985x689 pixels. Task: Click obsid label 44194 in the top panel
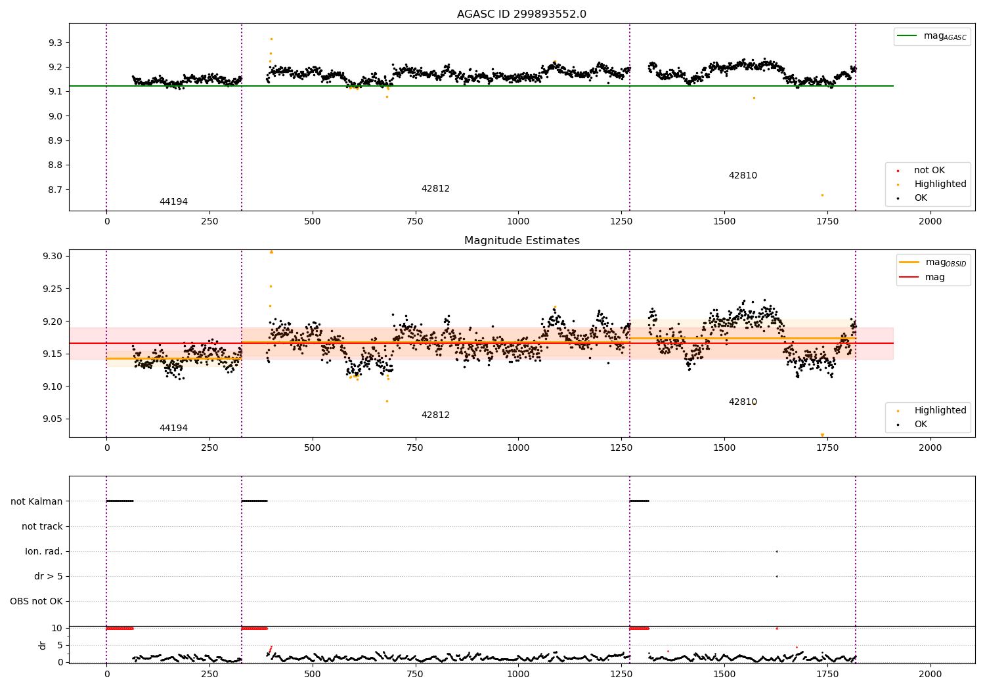(x=173, y=202)
